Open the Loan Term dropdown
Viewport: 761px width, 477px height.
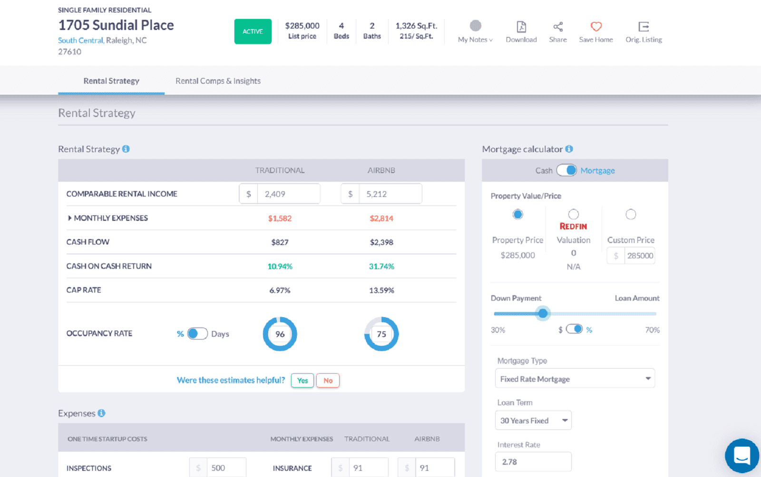pyautogui.click(x=533, y=420)
